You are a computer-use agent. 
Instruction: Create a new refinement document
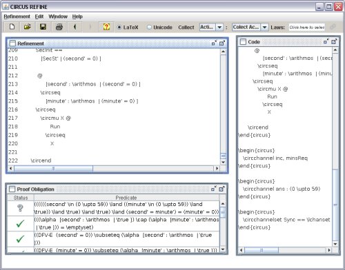click(12, 27)
